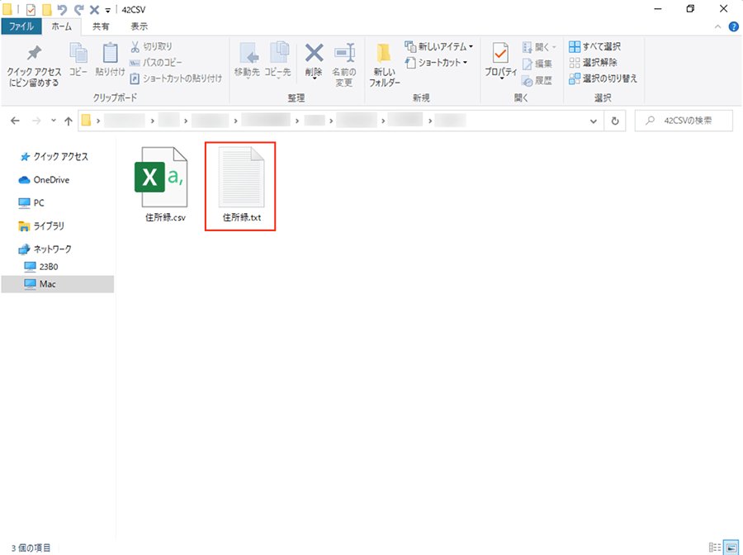Click Invert Selection (選択の切り替え)
This screenshot has width=743, height=555.
[x=603, y=78]
